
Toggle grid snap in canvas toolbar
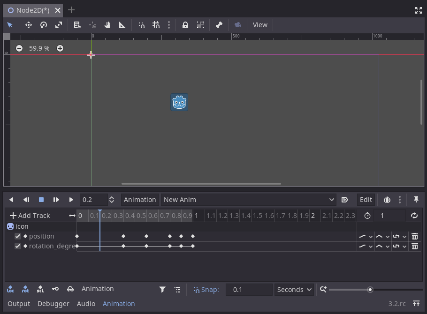click(x=156, y=25)
